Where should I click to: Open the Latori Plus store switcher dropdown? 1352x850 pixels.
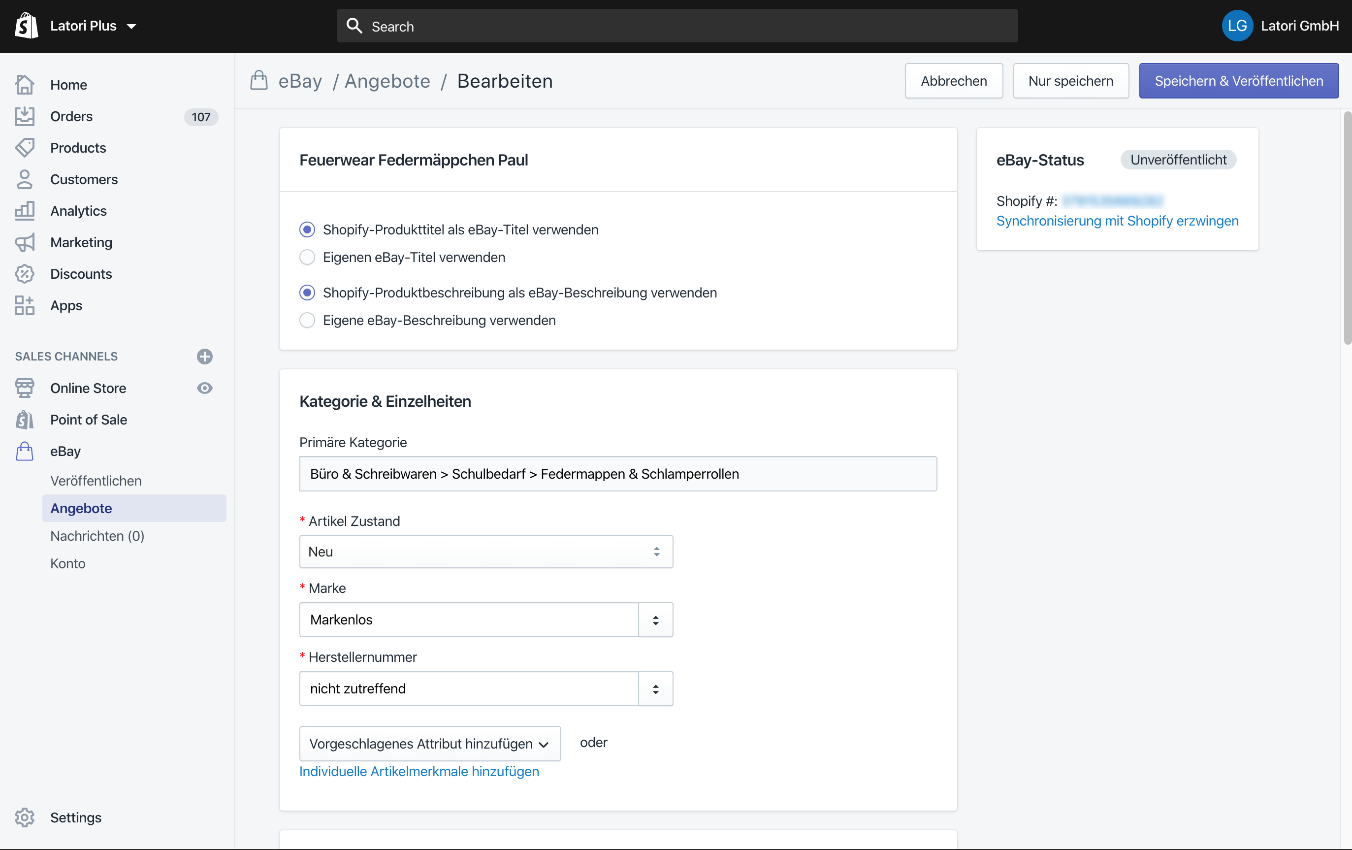(93, 26)
